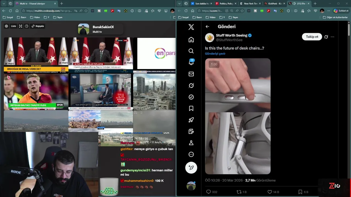Open browser Settings and more ellipsis menu

329,11
